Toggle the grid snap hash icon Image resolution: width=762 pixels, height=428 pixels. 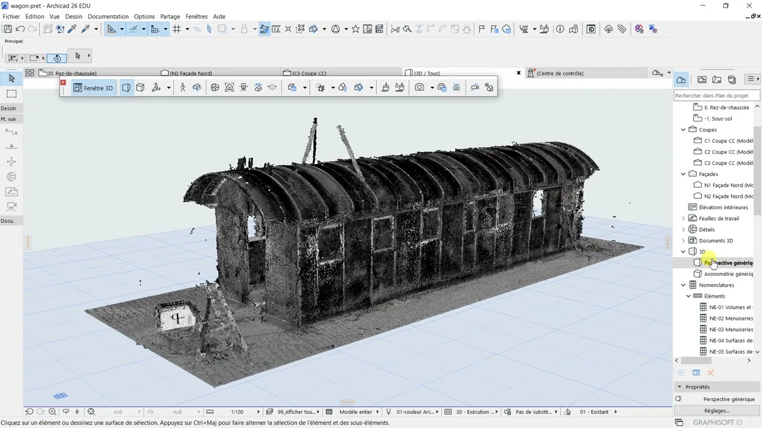click(x=177, y=29)
